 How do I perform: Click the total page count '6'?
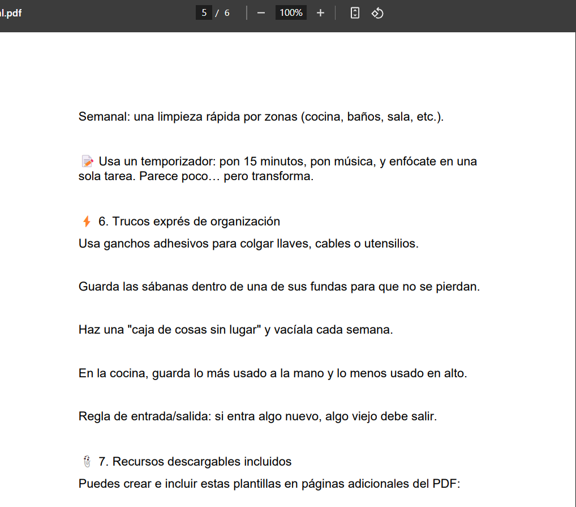[227, 13]
